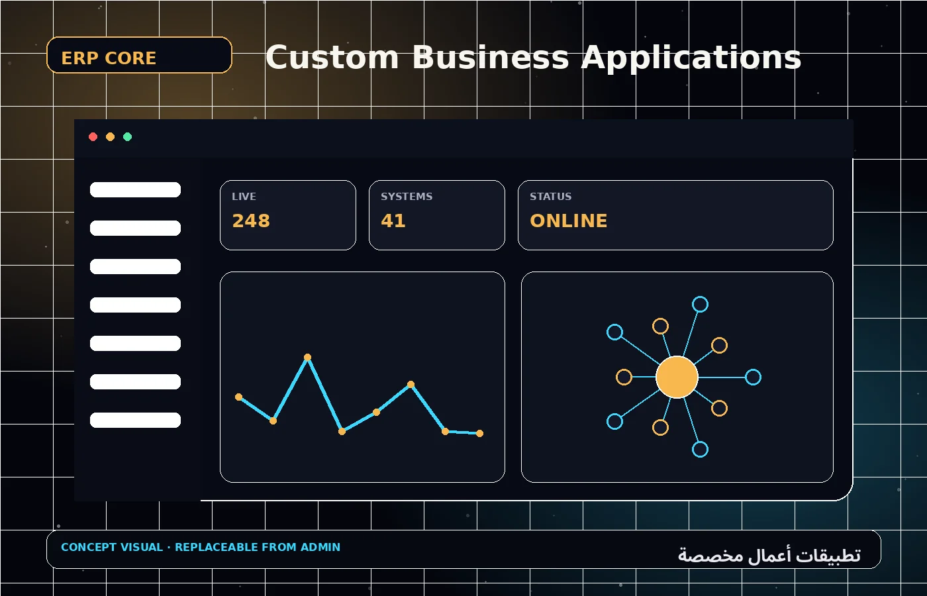Viewport: 927px width, 596px height.
Task: Click the STATUS card label
Action: [x=550, y=197]
